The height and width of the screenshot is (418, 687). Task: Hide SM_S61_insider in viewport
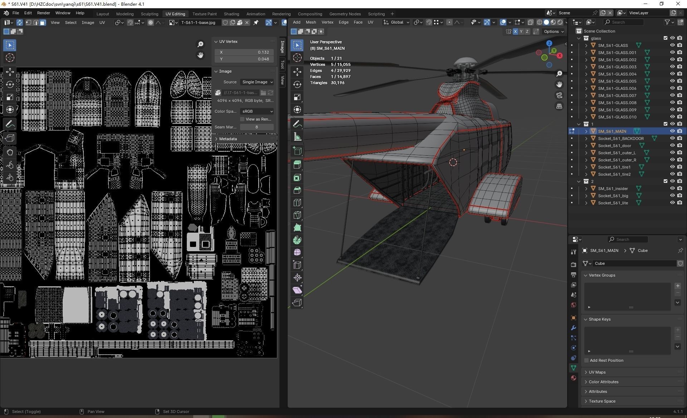672,188
